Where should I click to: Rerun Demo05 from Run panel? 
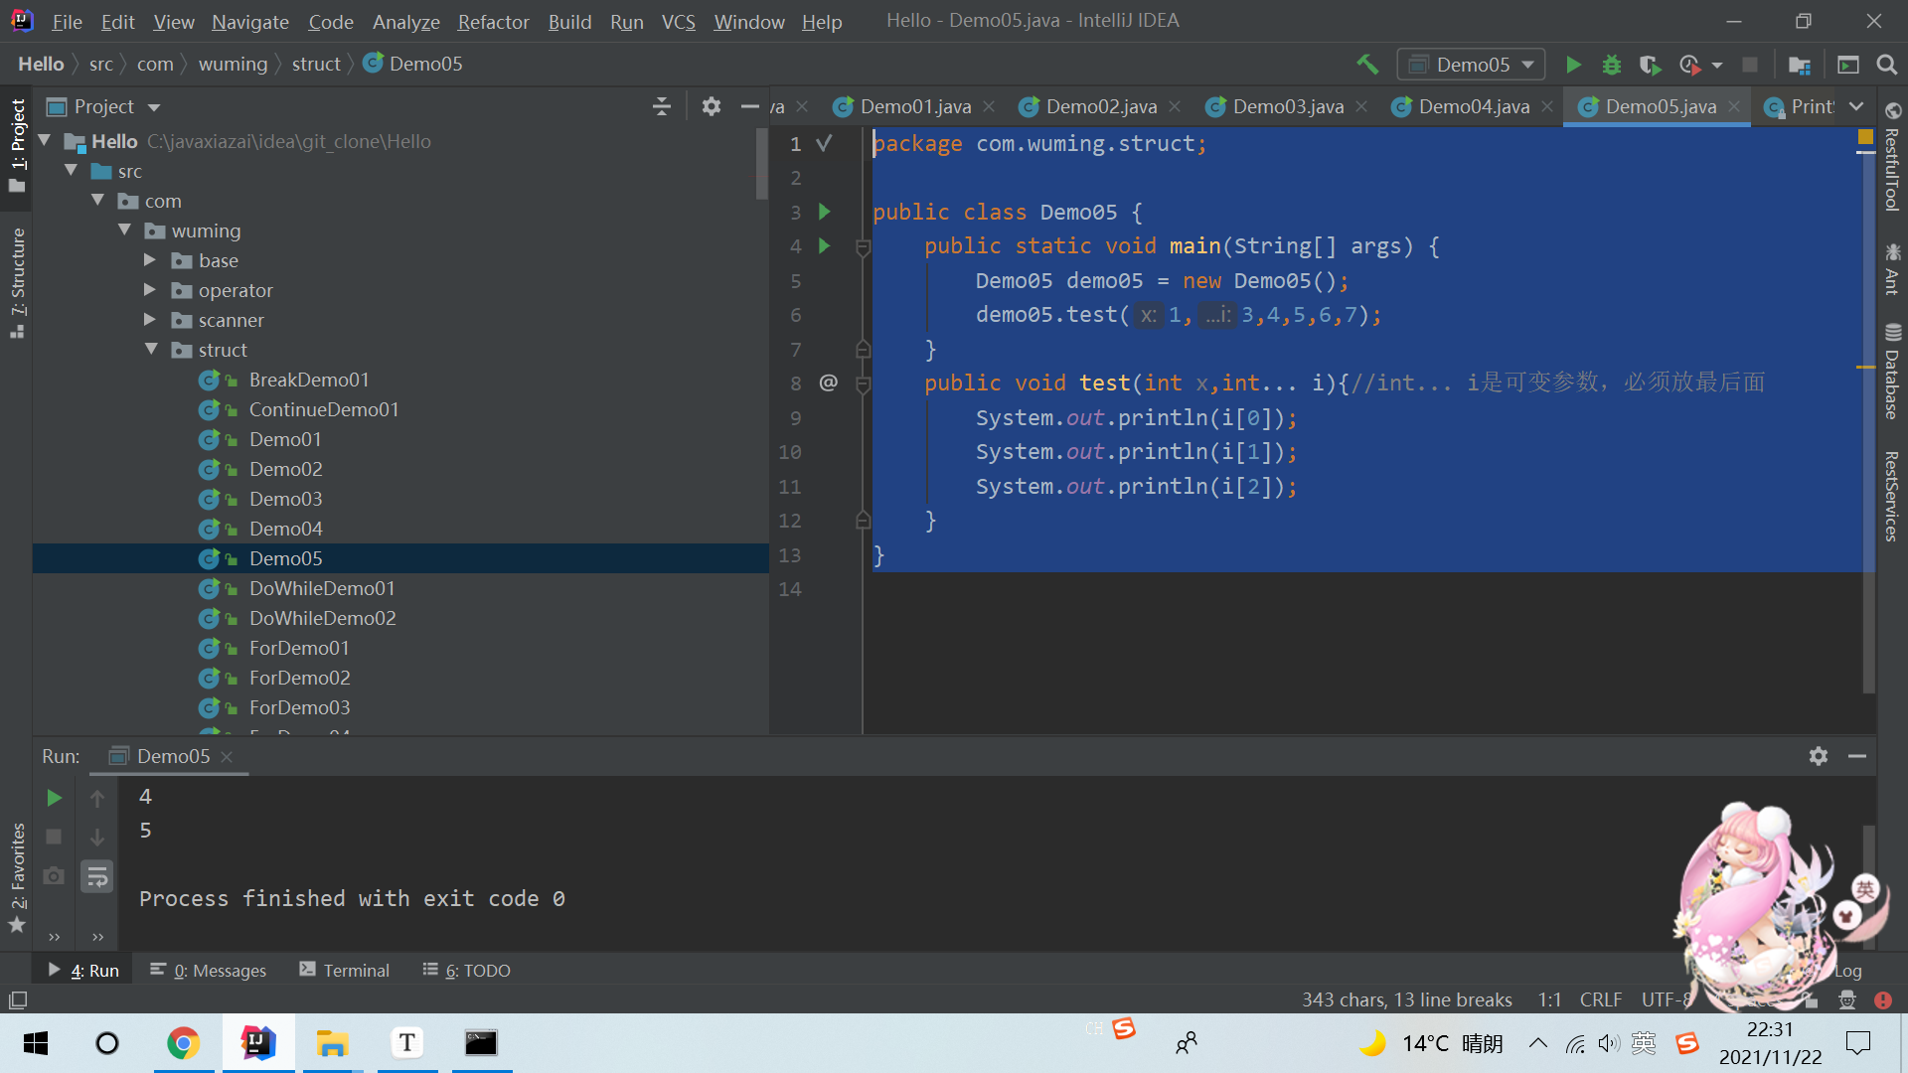55,798
